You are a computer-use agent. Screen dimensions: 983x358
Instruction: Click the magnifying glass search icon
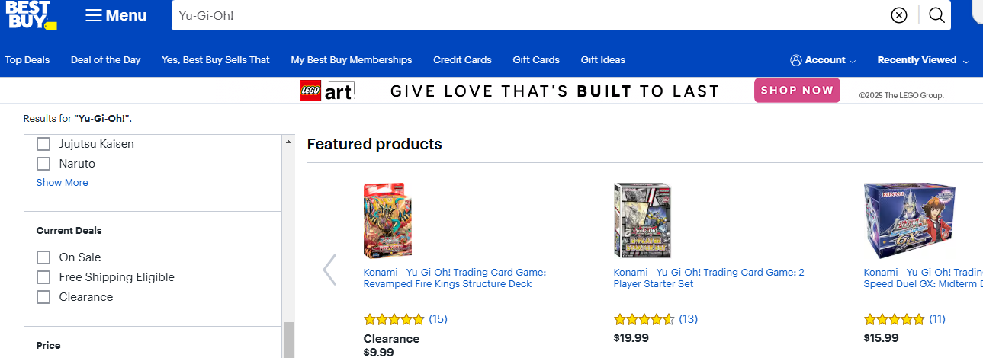[936, 15]
